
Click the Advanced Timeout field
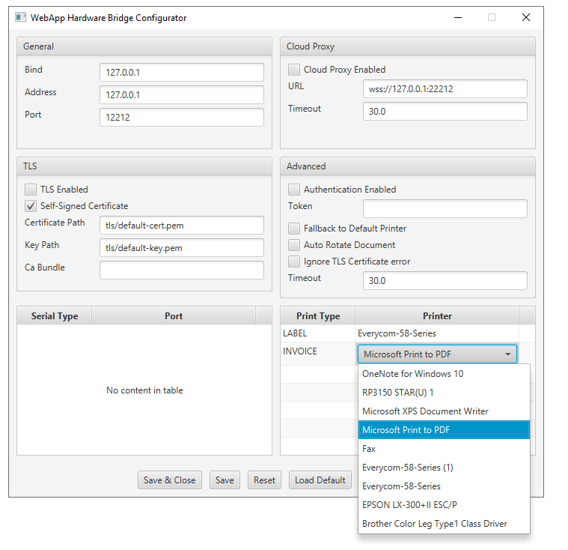[x=445, y=280]
